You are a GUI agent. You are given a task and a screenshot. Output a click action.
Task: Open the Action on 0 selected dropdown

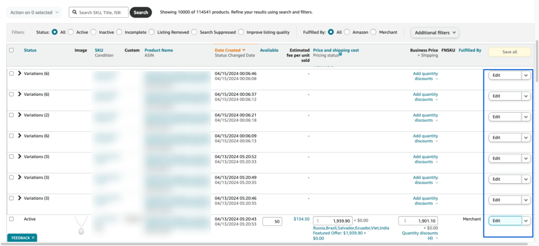tap(34, 13)
